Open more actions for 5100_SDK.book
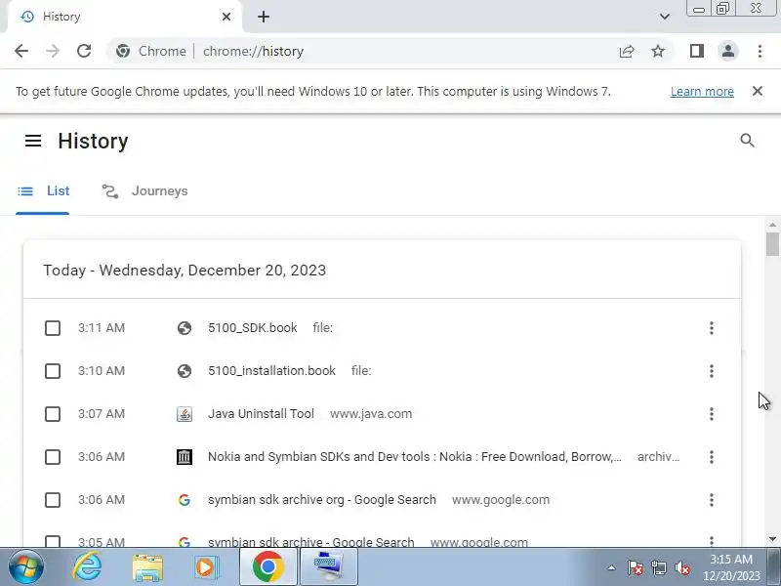The height and width of the screenshot is (586, 781). pos(712,328)
